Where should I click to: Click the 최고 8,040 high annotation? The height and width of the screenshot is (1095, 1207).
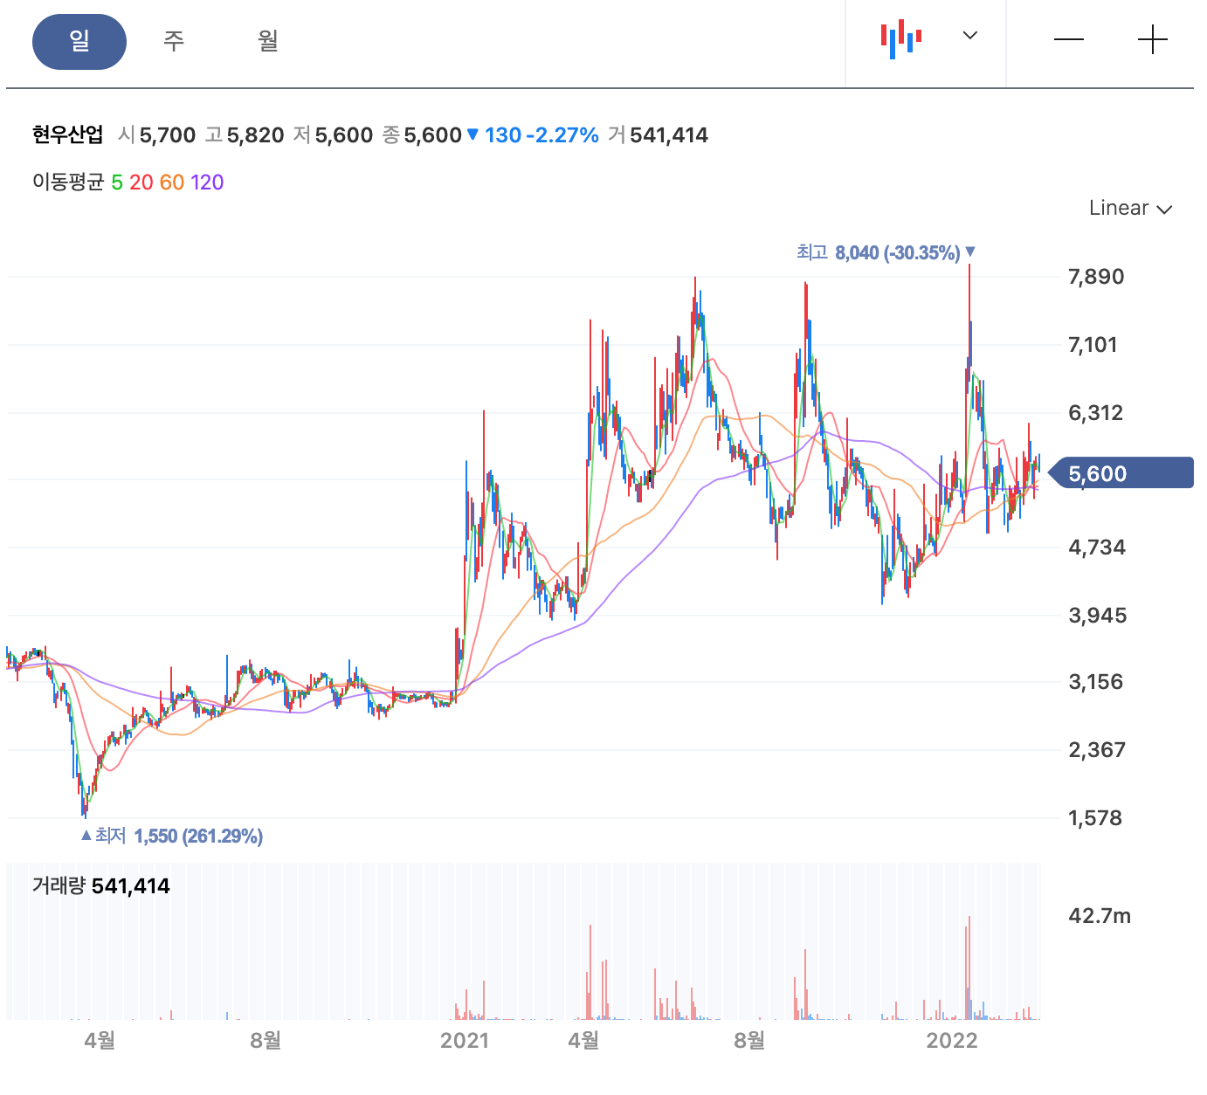click(886, 252)
